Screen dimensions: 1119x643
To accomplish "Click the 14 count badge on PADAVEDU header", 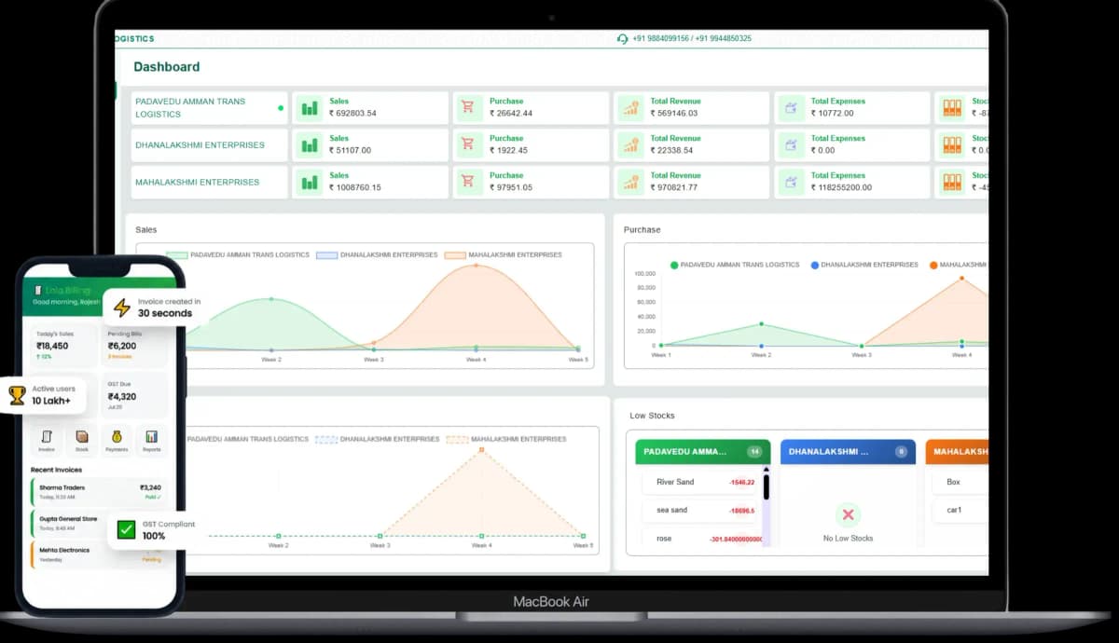I will (753, 452).
